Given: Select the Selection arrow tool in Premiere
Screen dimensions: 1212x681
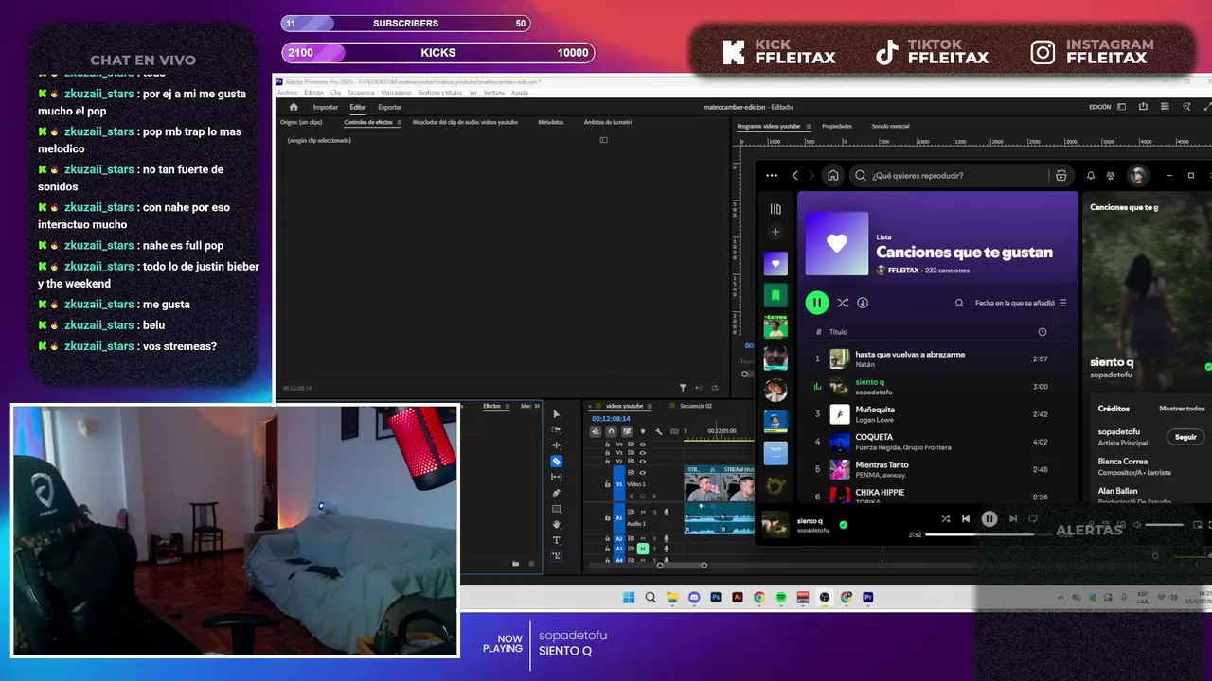Looking at the screenshot, I should [557, 414].
